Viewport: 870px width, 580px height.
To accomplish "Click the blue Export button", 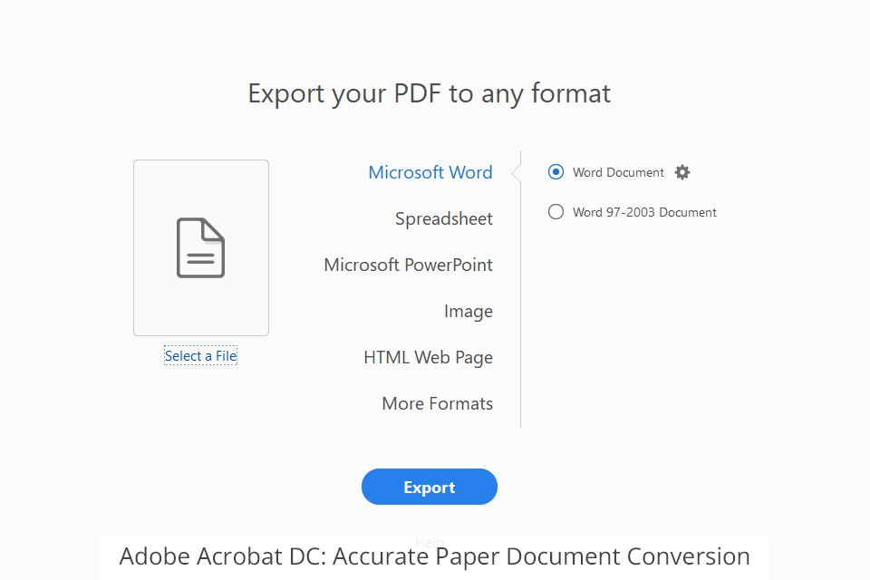I will 430,487.
